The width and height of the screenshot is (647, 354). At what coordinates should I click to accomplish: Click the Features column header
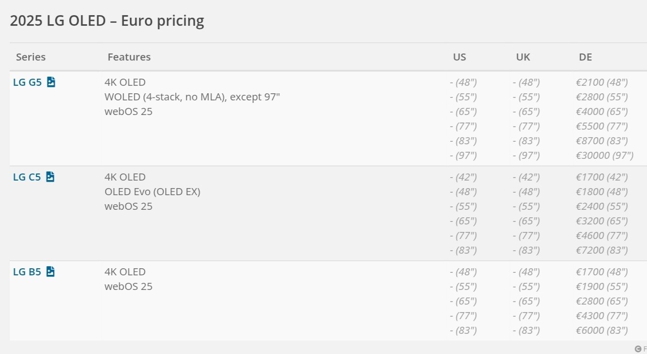[x=129, y=57]
